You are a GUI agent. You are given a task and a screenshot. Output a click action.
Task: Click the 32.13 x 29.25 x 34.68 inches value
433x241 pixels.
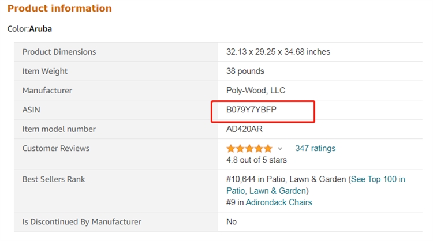click(278, 52)
